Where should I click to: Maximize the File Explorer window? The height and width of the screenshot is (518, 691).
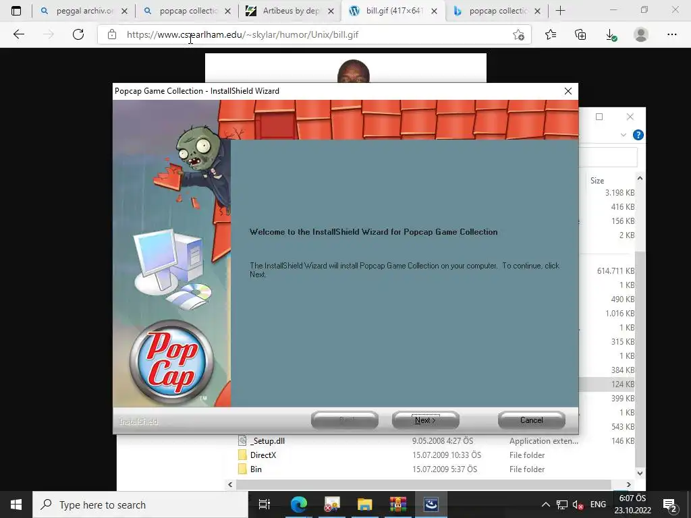[x=599, y=117]
